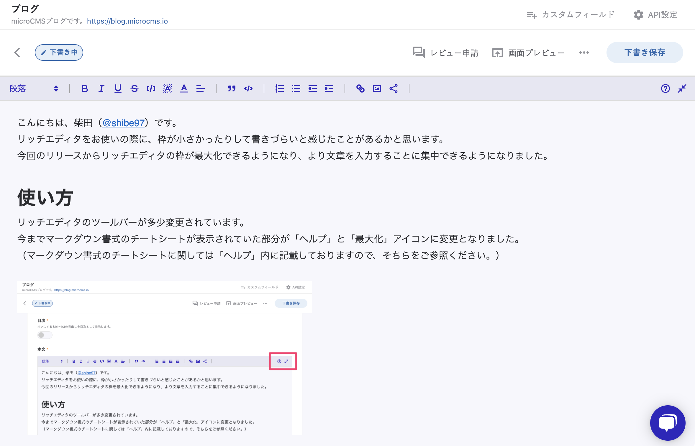Open the editor help
Image resolution: width=695 pixels, height=446 pixels.
click(665, 88)
